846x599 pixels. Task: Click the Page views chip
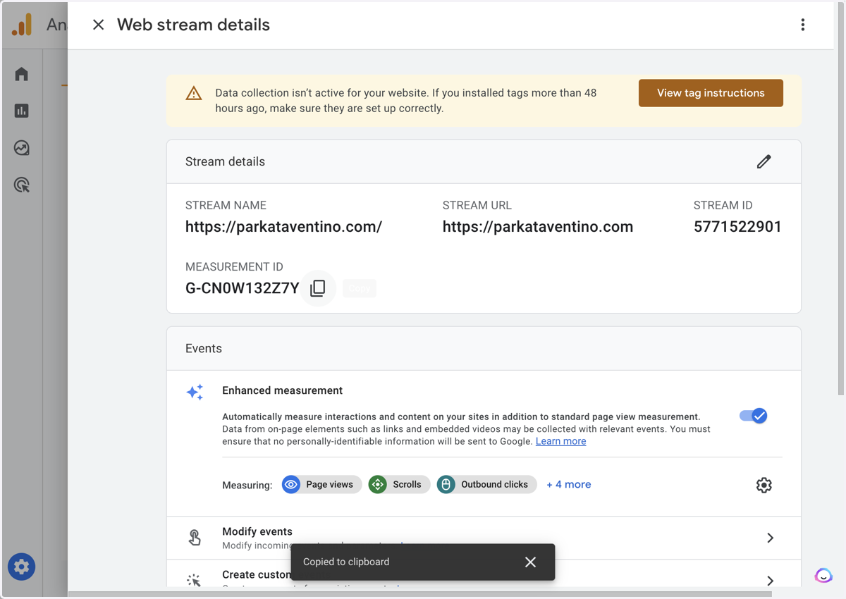[x=321, y=484]
